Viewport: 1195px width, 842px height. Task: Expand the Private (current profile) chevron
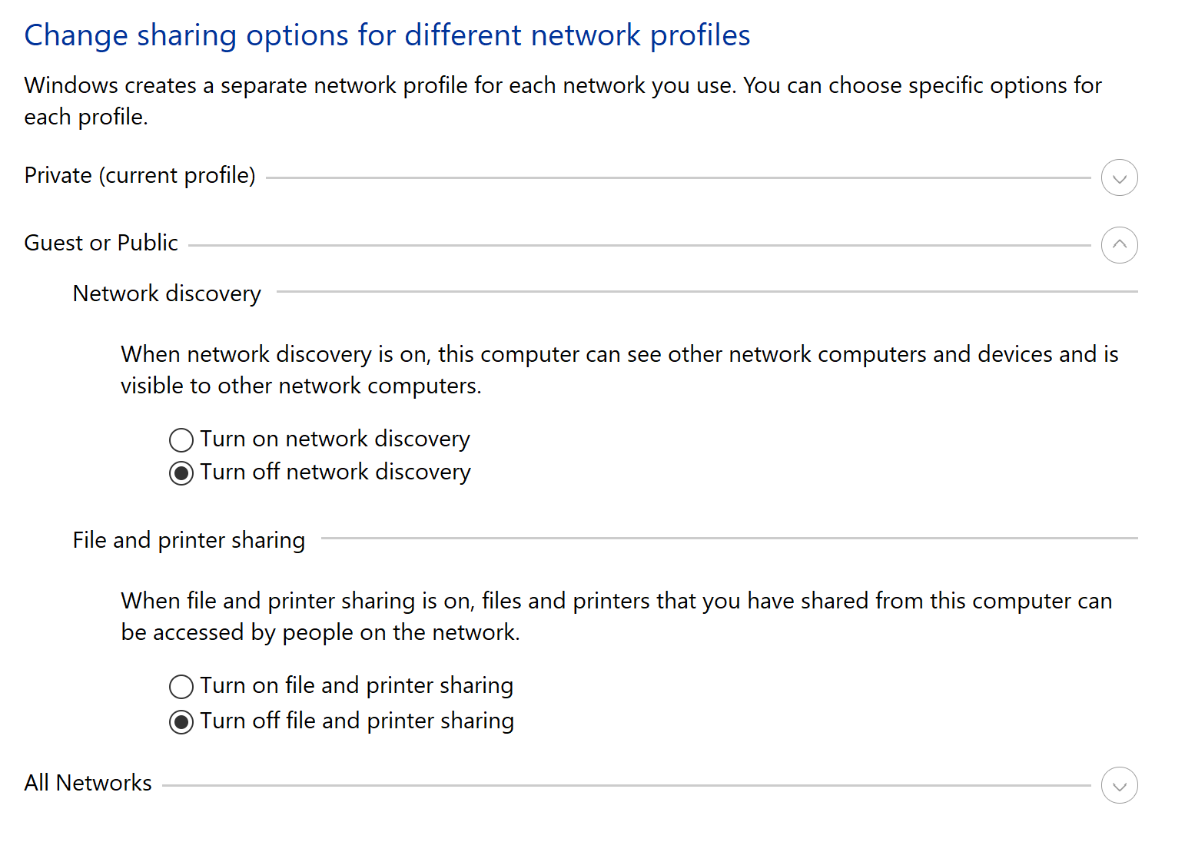[1119, 177]
